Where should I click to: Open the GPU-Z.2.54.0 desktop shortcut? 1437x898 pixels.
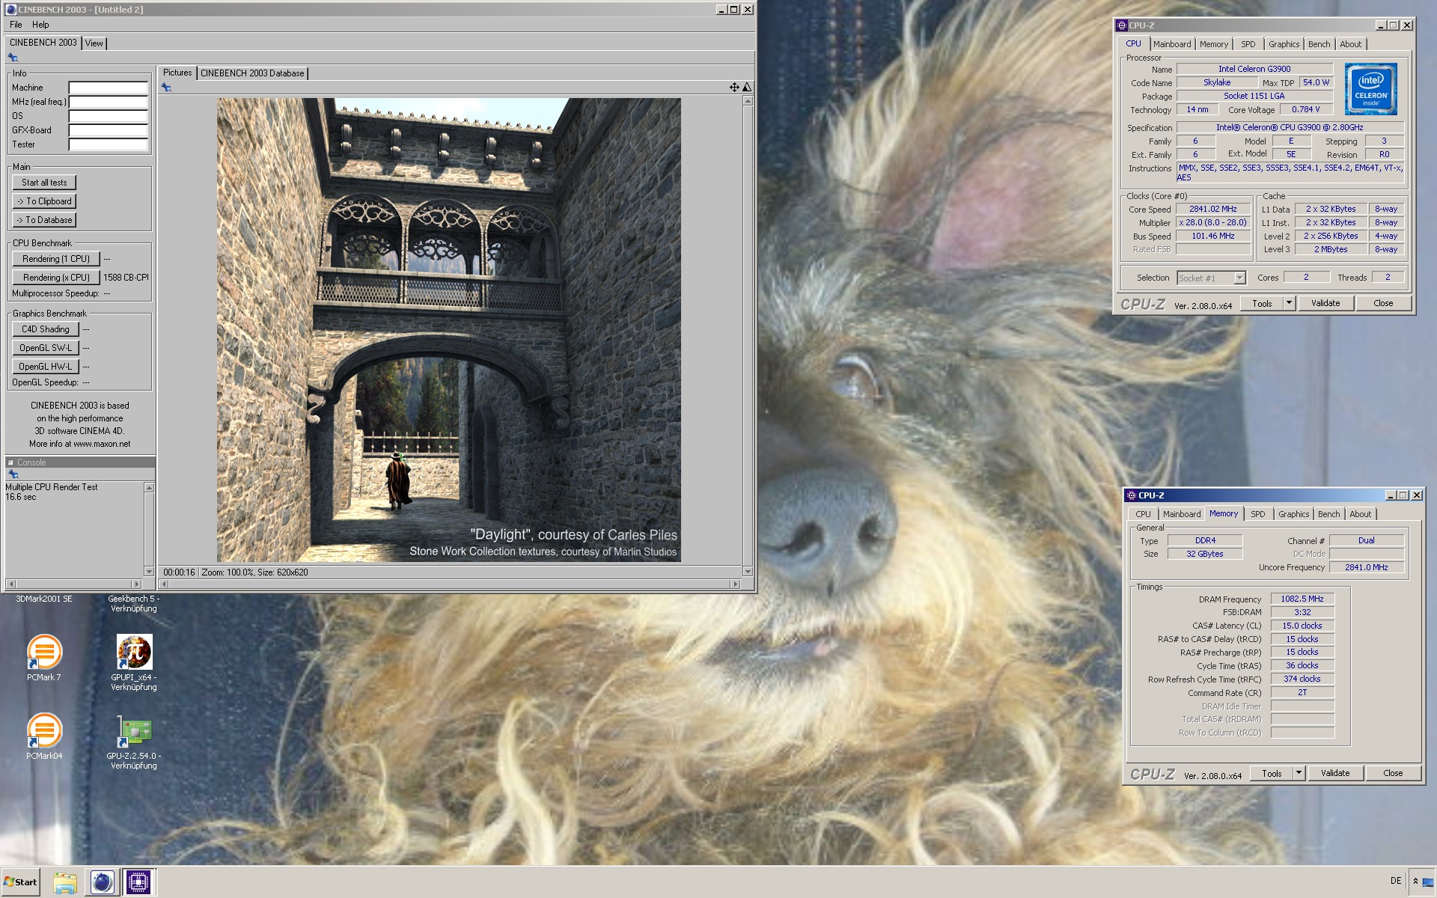point(134,741)
